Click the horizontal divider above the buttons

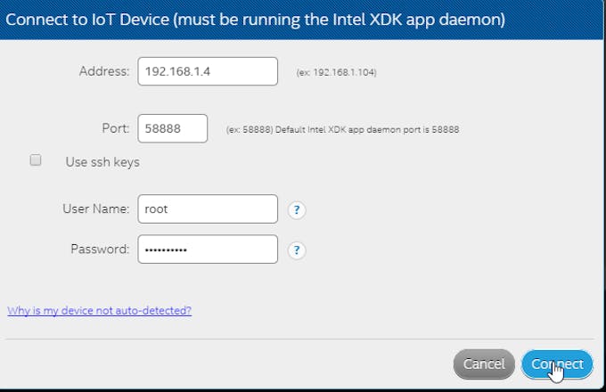299,339
